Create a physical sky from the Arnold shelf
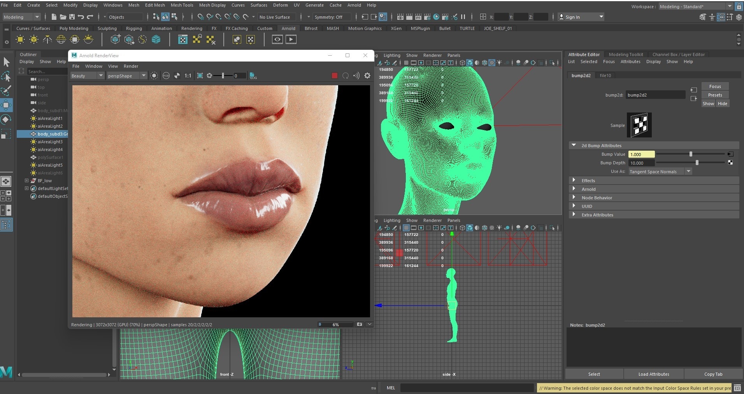 click(x=88, y=39)
